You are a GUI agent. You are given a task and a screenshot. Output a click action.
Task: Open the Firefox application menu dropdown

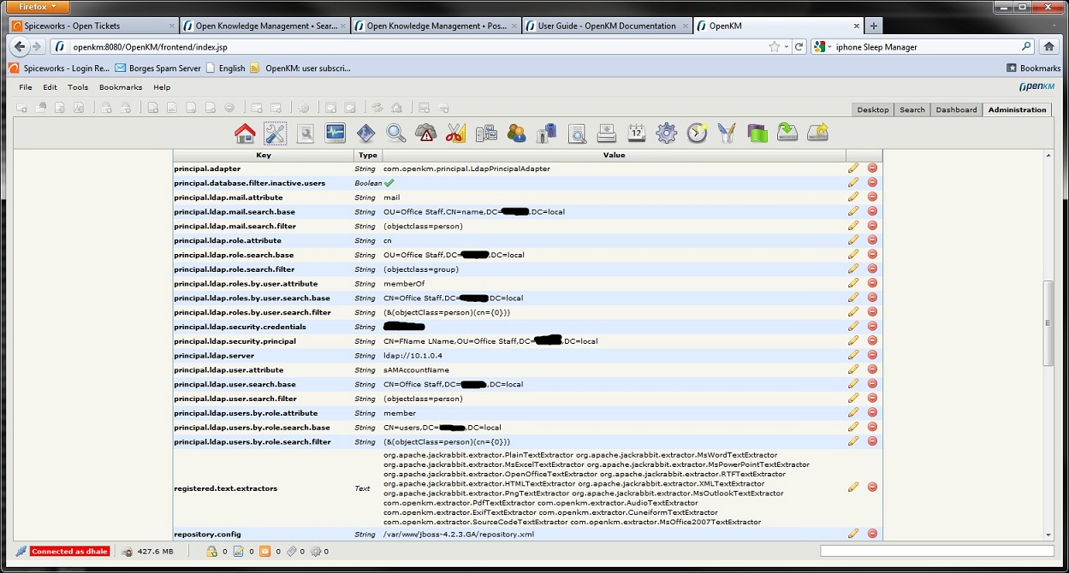pos(36,7)
